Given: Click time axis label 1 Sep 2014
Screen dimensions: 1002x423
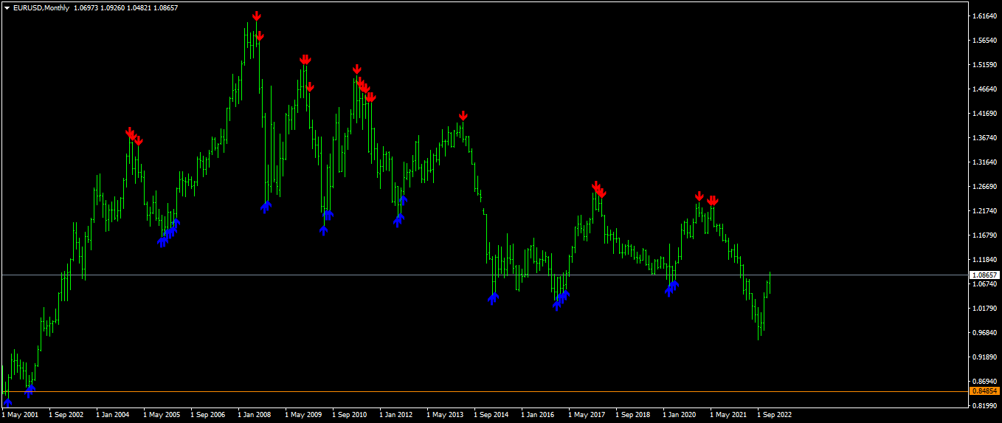Looking at the screenshot, I should coord(491,415).
